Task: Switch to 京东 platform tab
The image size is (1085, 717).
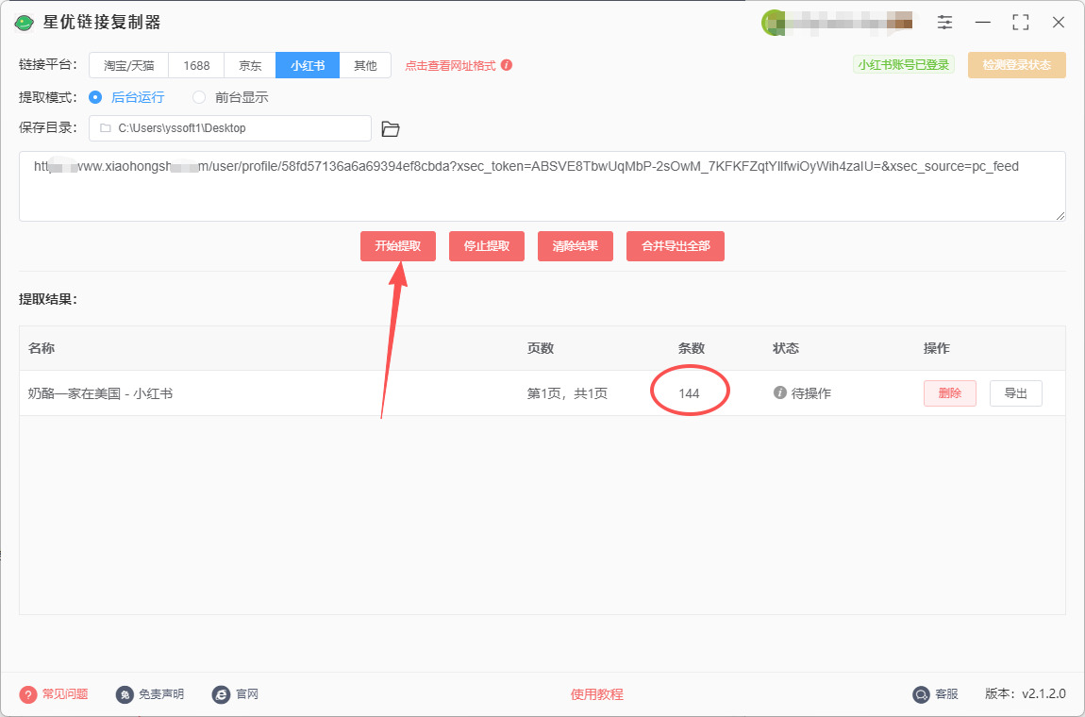Action: click(x=250, y=66)
